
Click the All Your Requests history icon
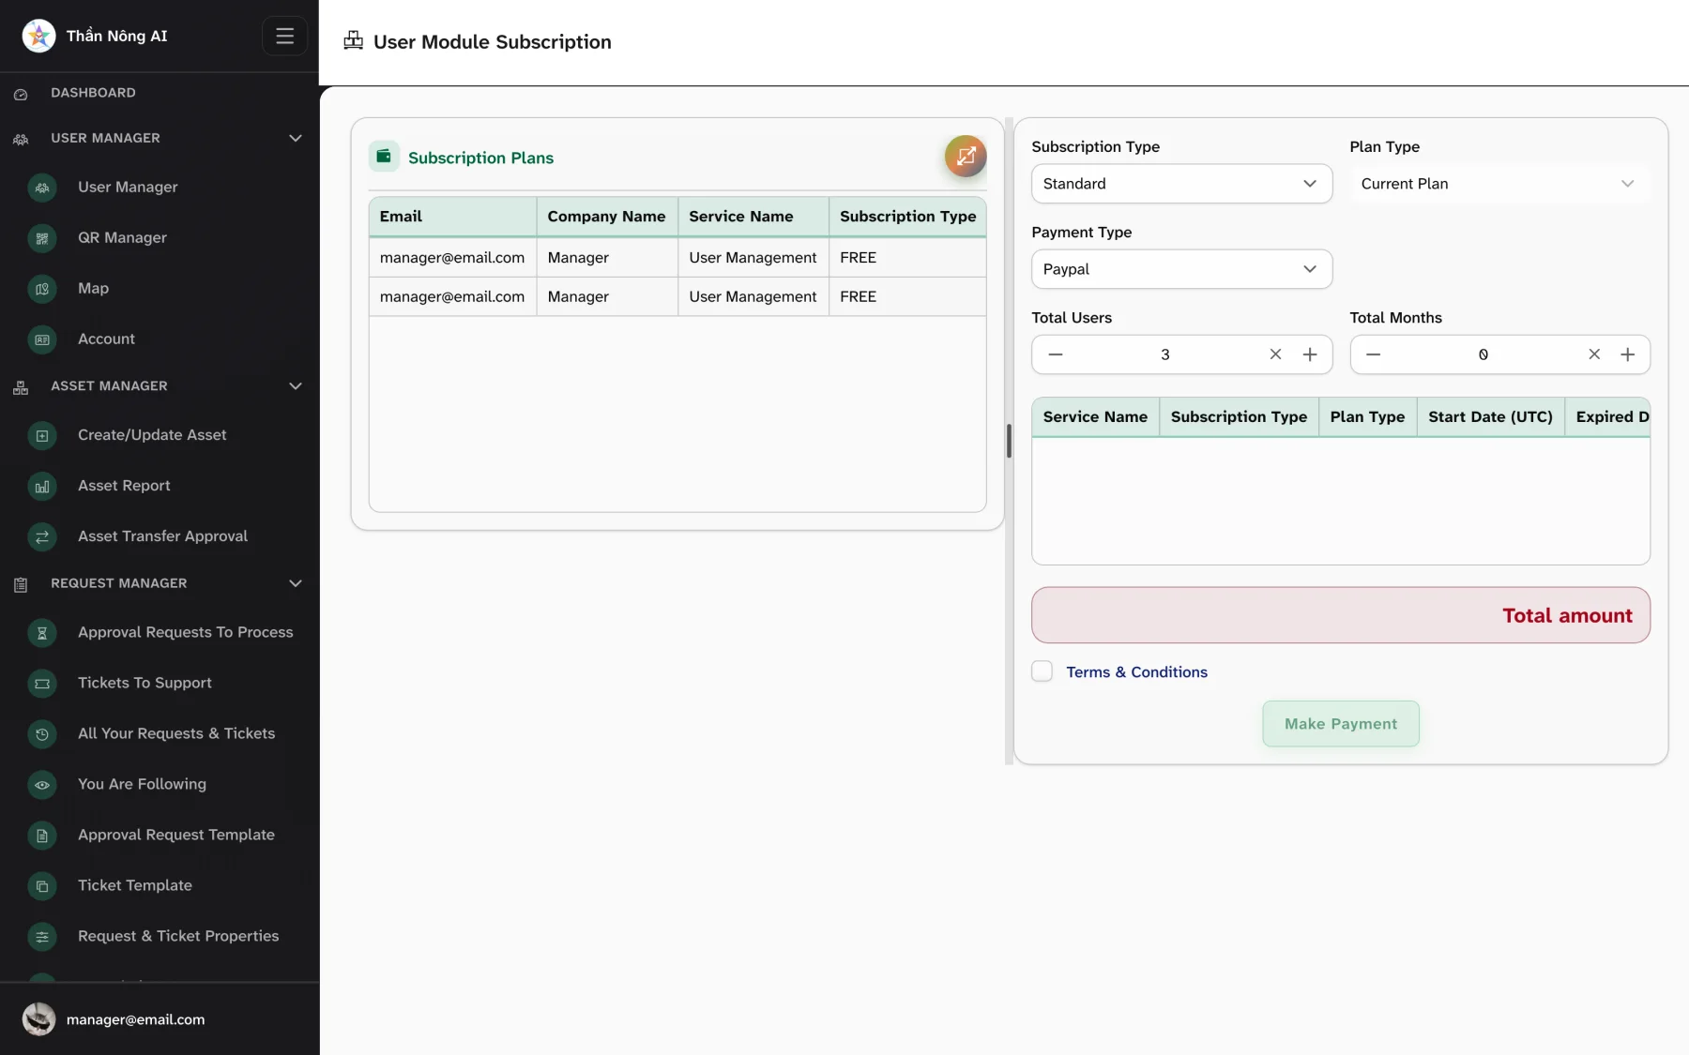42,734
